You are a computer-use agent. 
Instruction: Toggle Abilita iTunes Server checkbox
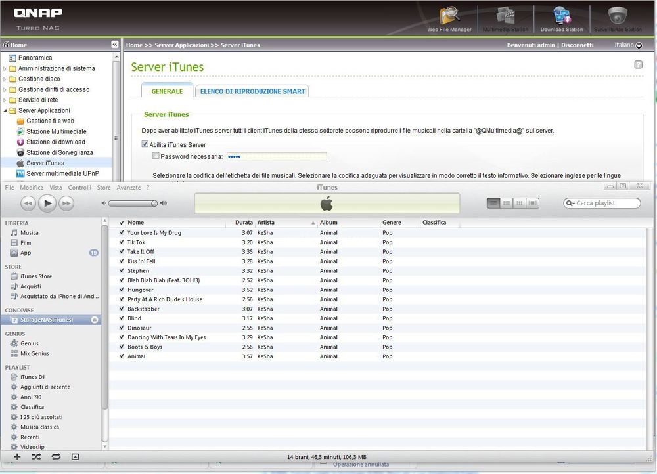[145, 144]
